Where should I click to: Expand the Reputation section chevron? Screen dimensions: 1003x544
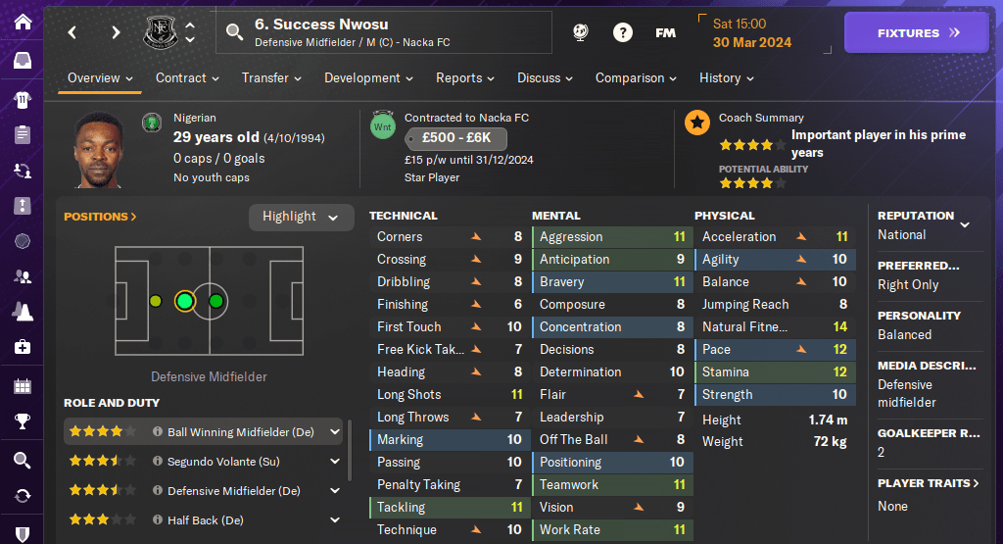click(965, 224)
